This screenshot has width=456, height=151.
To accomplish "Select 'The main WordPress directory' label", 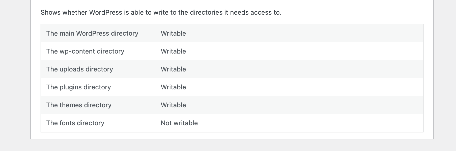I will tap(92, 33).
